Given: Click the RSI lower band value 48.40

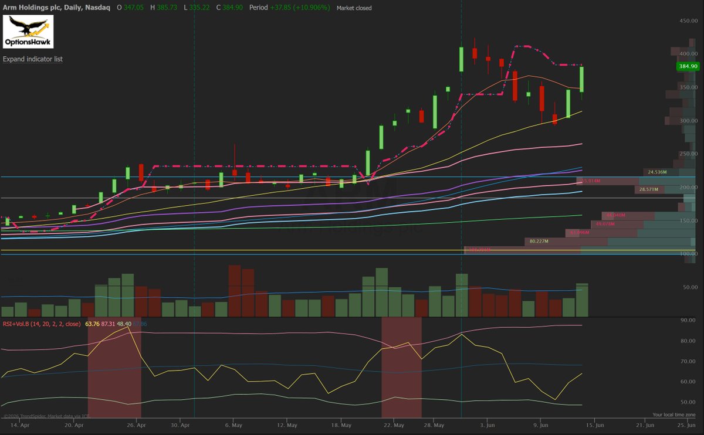Looking at the screenshot, I should pyautogui.click(x=124, y=323).
